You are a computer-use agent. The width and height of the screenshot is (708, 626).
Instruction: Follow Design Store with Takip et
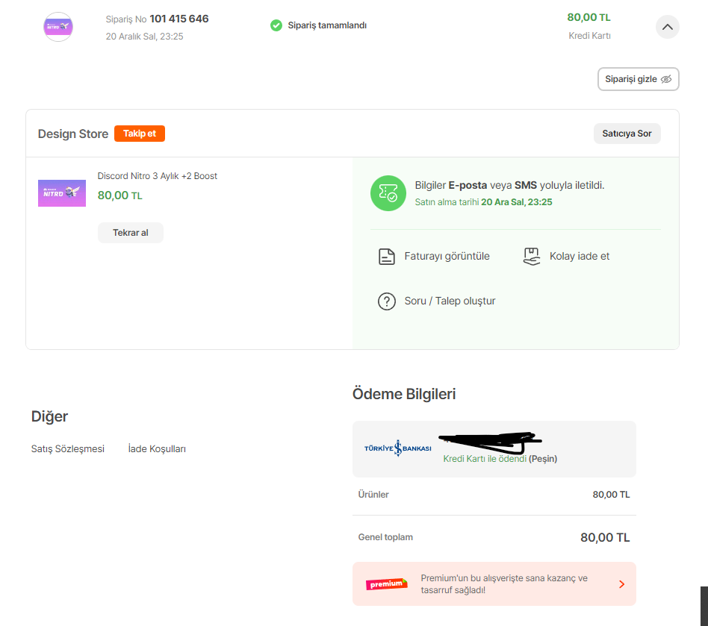tap(140, 134)
